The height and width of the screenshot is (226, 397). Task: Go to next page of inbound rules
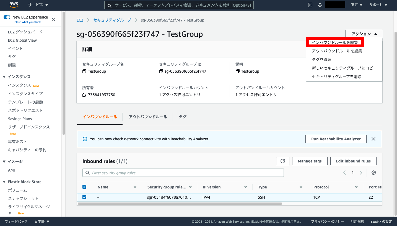point(361,173)
